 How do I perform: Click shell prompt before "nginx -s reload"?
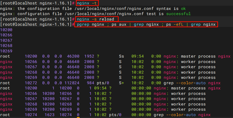click(37, 19)
